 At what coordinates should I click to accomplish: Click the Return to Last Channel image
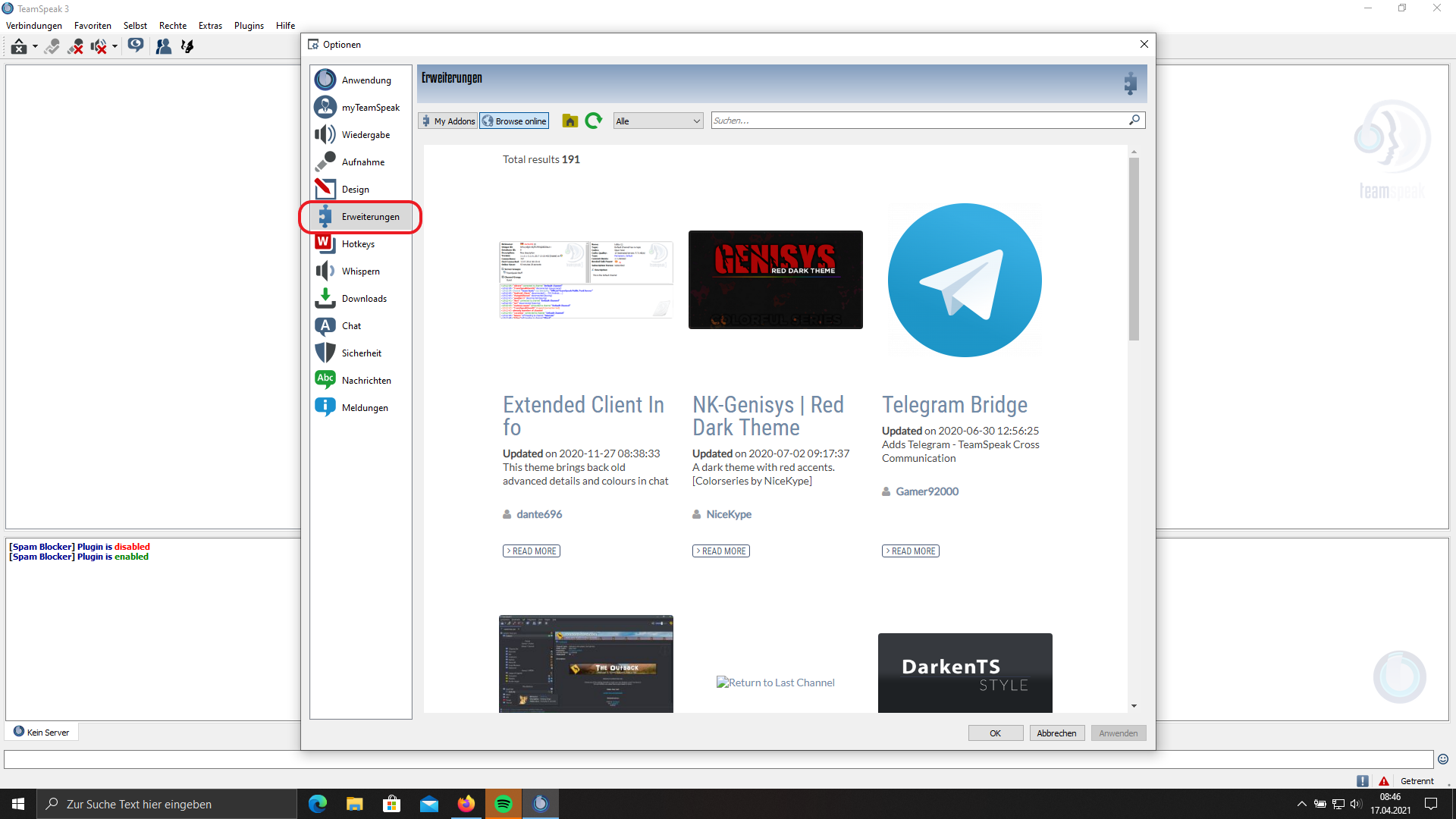[776, 682]
